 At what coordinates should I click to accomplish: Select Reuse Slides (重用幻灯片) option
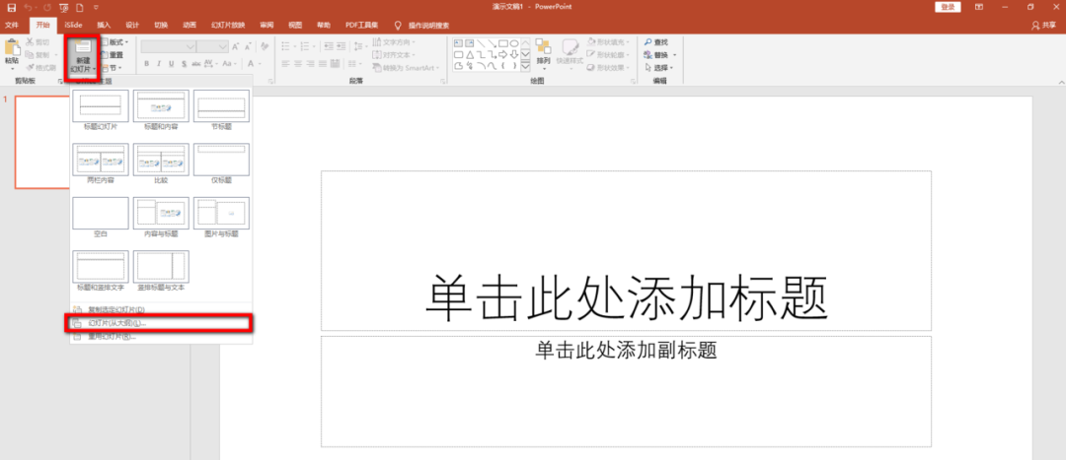(x=112, y=336)
